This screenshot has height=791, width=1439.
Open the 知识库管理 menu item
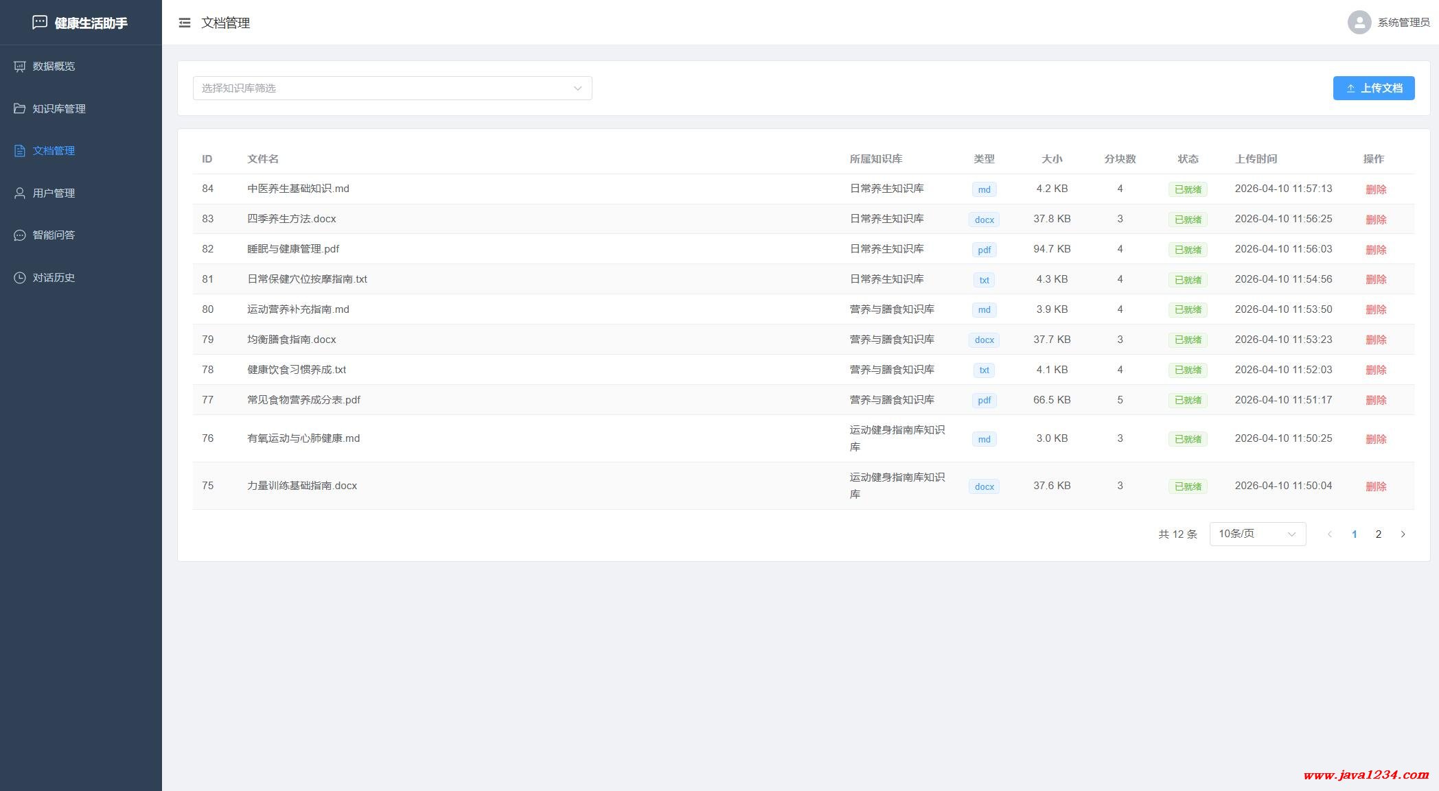pos(59,108)
